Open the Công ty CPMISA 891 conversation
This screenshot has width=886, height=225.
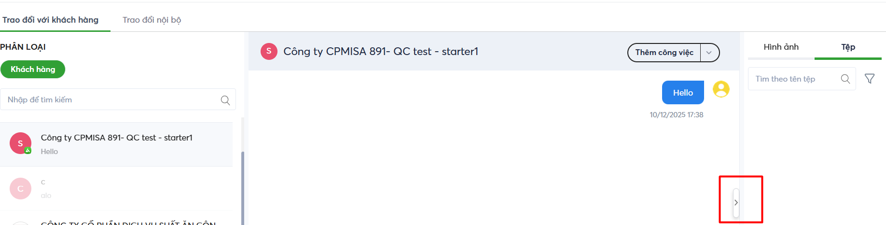tap(117, 144)
